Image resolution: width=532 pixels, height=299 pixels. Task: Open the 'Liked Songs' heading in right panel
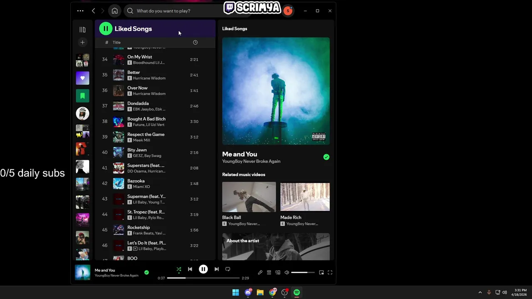[234, 29]
